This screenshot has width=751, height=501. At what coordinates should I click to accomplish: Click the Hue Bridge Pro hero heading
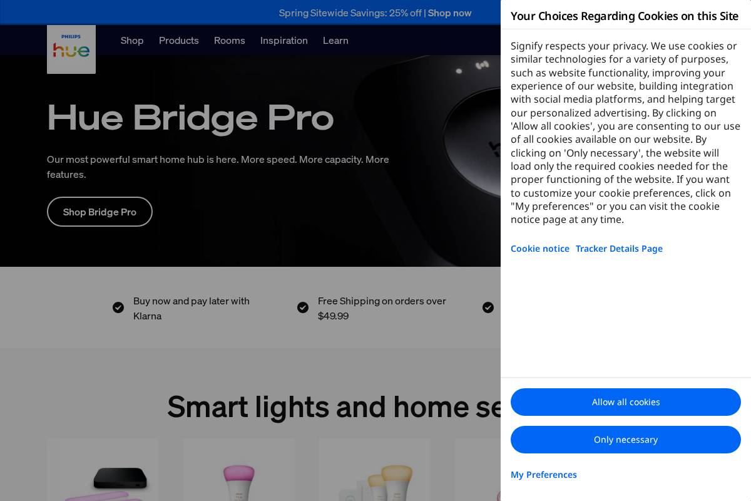190,117
